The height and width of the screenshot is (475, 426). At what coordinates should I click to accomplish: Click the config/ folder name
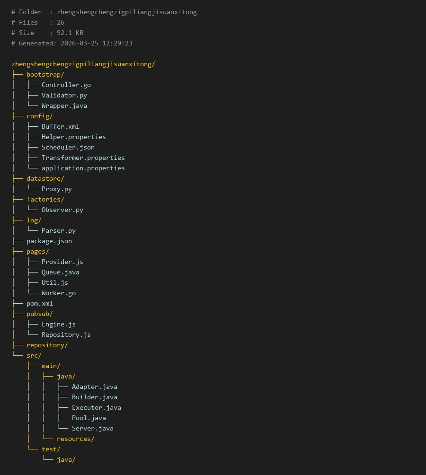click(x=39, y=116)
